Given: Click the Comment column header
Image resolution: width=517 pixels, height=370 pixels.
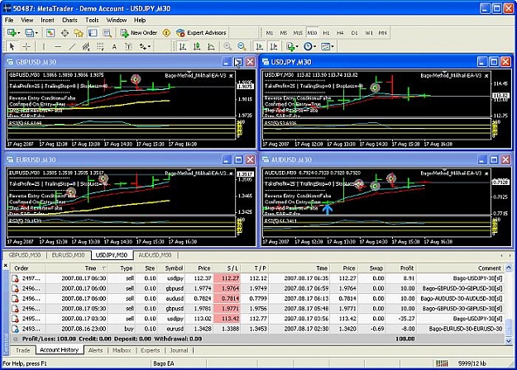Looking at the screenshot, I should 460,268.
